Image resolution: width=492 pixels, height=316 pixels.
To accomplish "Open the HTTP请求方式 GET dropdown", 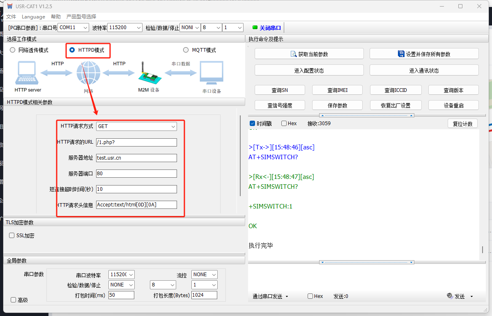I will pyautogui.click(x=136, y=126).
